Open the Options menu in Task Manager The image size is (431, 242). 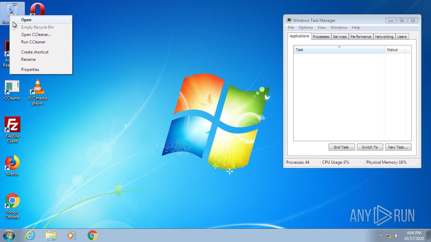click(x=306, y=28)
